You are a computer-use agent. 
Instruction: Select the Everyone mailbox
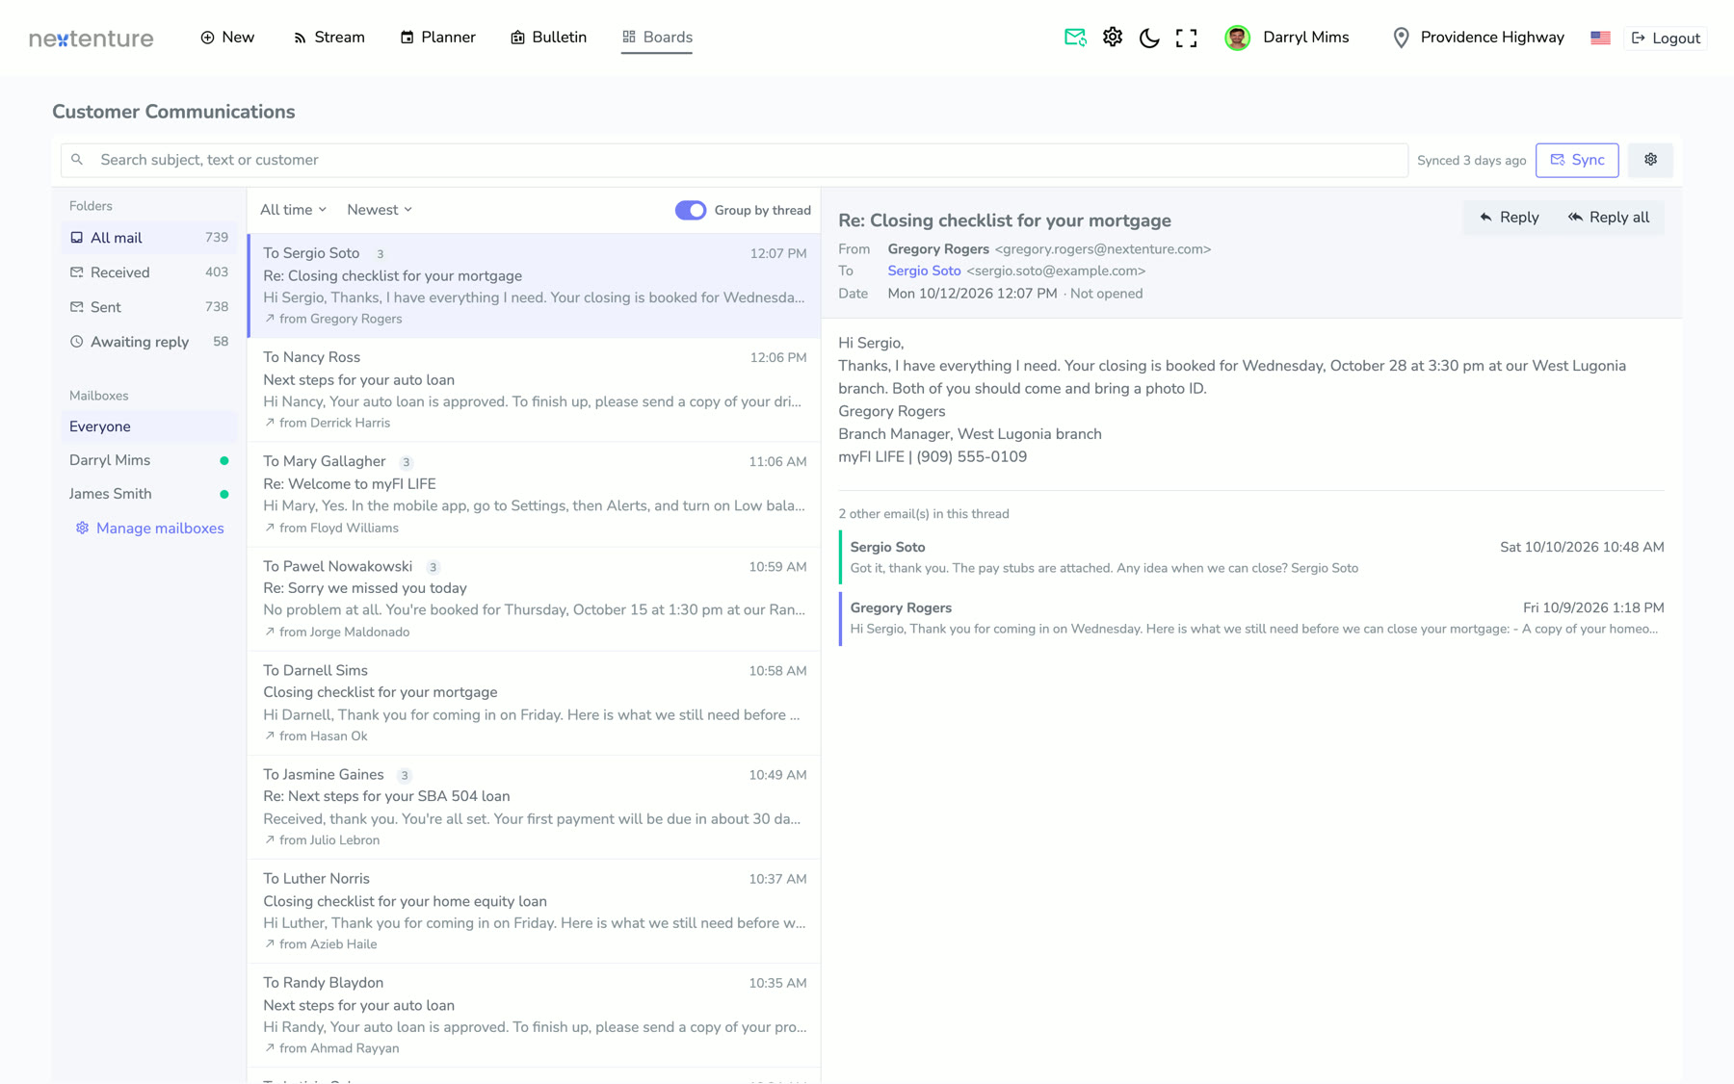148,426
